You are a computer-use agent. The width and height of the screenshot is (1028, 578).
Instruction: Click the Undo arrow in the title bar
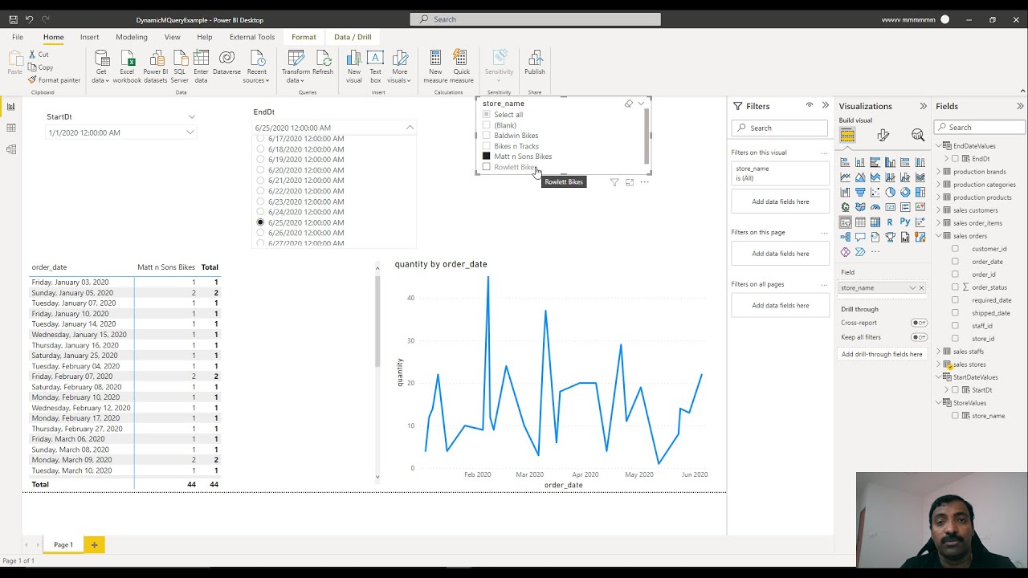(x=29, y=19)
